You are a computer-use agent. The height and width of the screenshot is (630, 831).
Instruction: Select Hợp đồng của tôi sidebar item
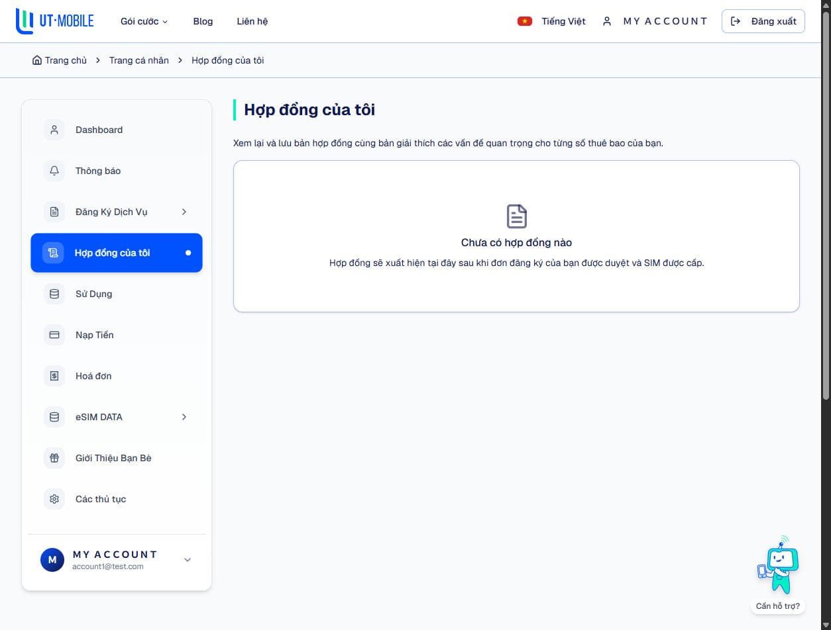tap(117, 253)
